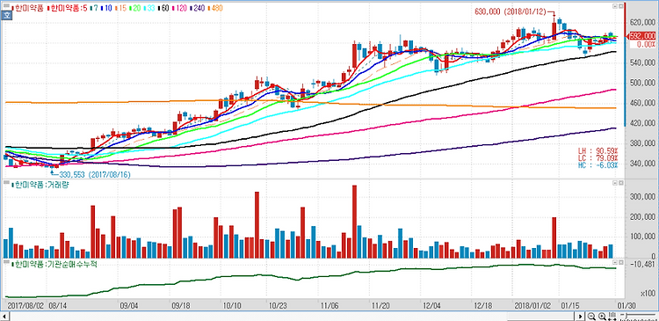This screenshot has height=321, width=659.
Task: Click the 460,000 price axis label
Action: [643, 103]
